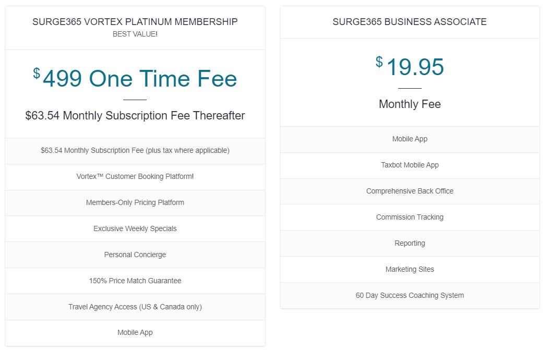The height and width of the screenshot is (350, 548).
Task: Click the SURGE365 BUSINESS ASSOCIATE heading
Action: click(x=409, y=22)
